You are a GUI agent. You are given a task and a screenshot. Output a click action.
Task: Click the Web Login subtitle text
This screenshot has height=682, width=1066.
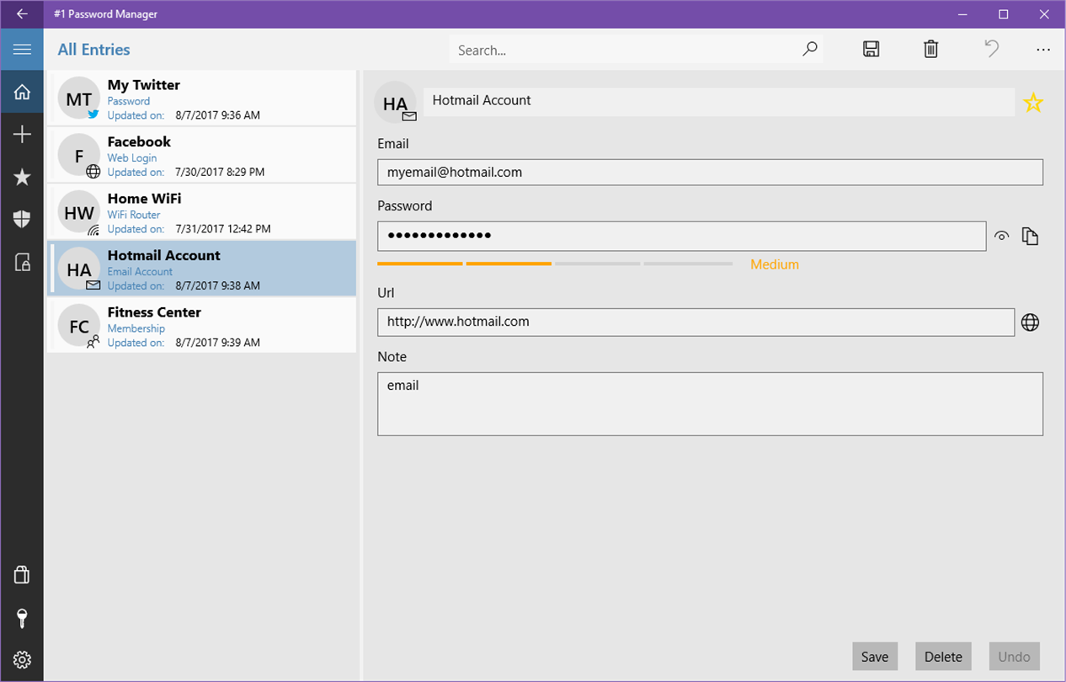[132, 157]
